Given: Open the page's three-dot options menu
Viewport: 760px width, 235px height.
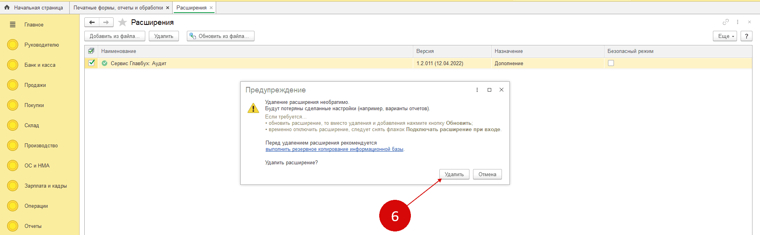Looking at the screenshot, I should click(737, 22).
